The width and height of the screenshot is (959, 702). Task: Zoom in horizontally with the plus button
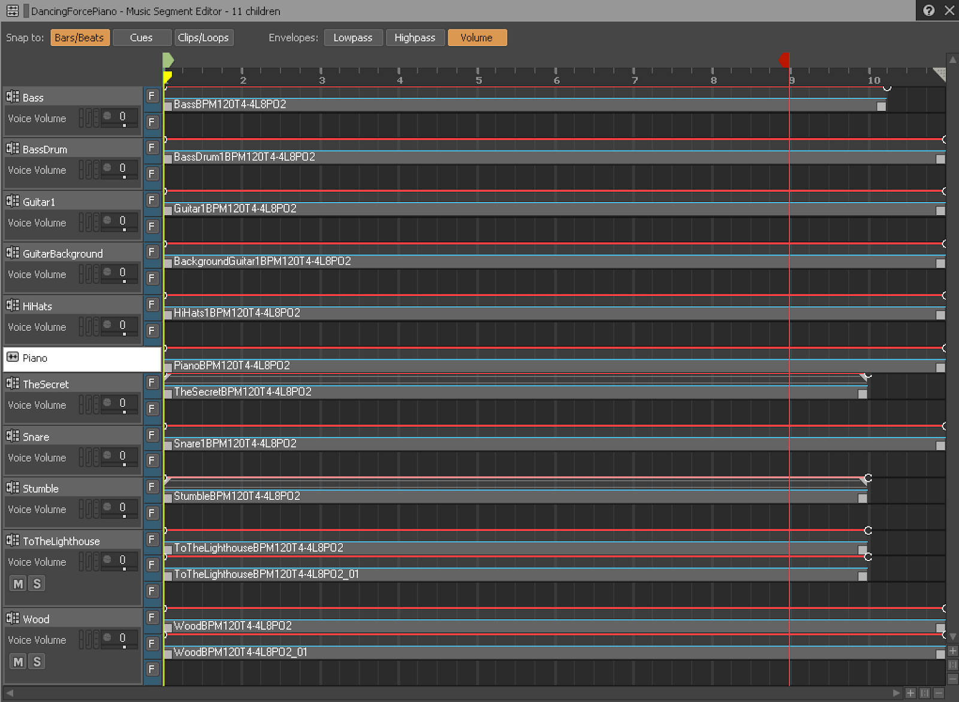click(910, 693)
